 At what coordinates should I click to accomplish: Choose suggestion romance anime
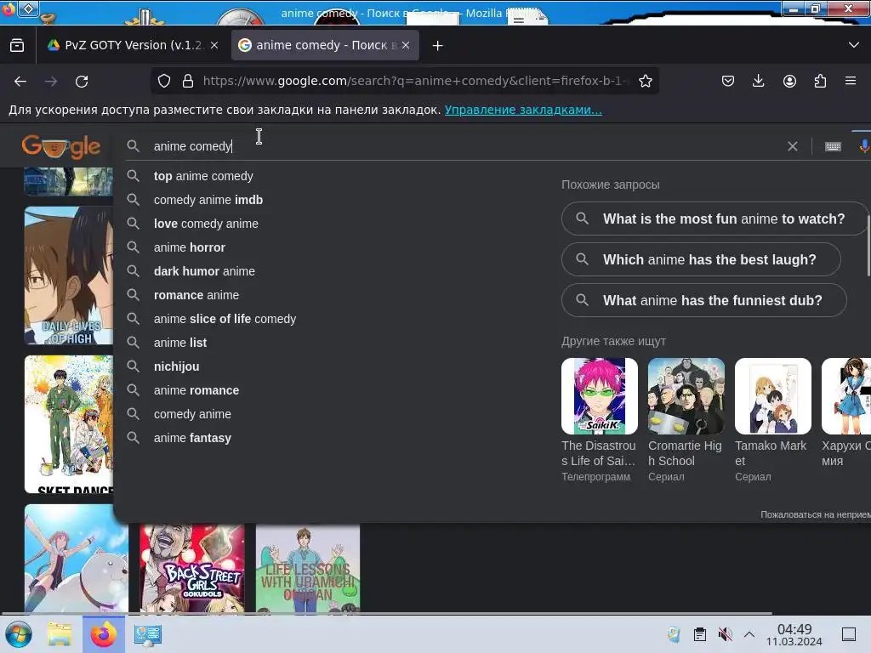click(x=196, y=295)
